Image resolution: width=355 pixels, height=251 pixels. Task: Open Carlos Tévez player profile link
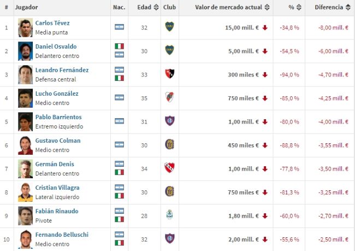[52, 23]
